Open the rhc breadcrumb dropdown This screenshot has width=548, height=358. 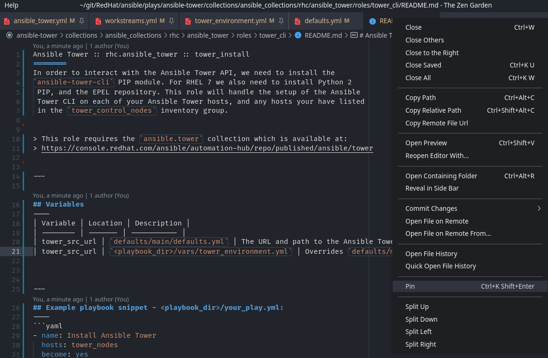[174, 35]
